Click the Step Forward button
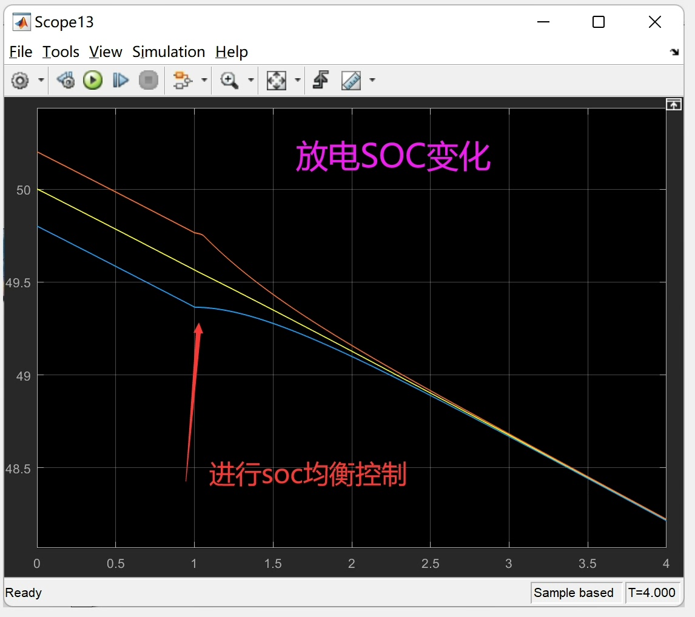The width and height of the screenshot is (695, 617). click(120, 81)
